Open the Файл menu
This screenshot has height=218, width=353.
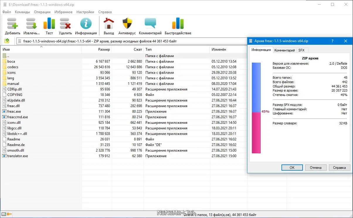6,12
